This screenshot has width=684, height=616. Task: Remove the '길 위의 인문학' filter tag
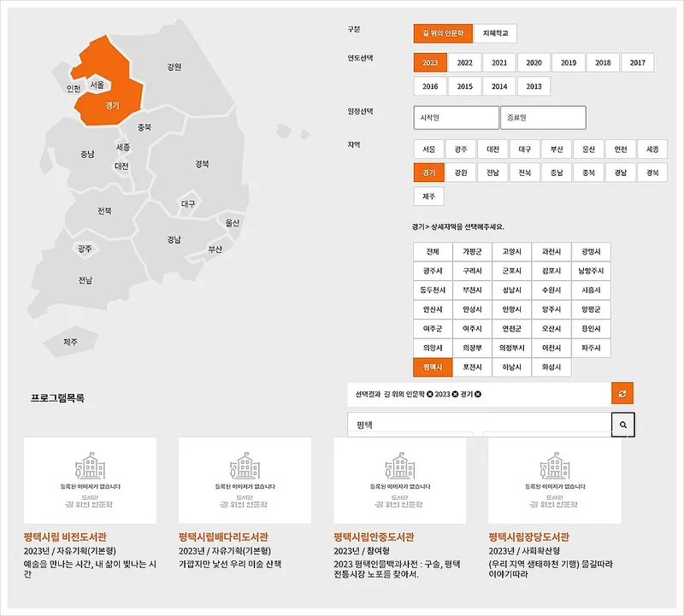(x=430, y=394)
